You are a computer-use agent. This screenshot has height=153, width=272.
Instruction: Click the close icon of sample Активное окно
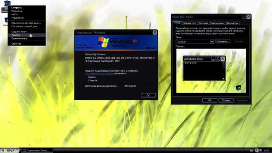223,59
